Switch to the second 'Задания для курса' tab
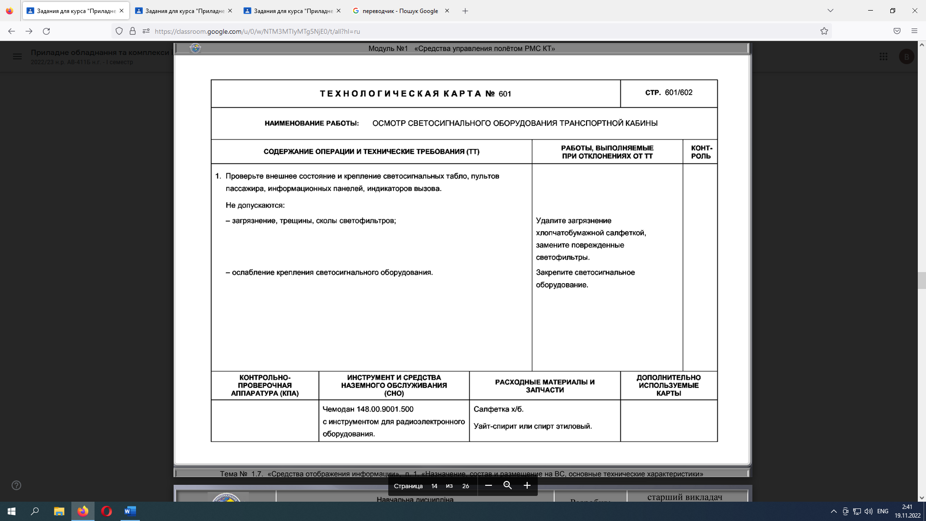This screenshot has height=521, width=926. (x=184, y=11)
